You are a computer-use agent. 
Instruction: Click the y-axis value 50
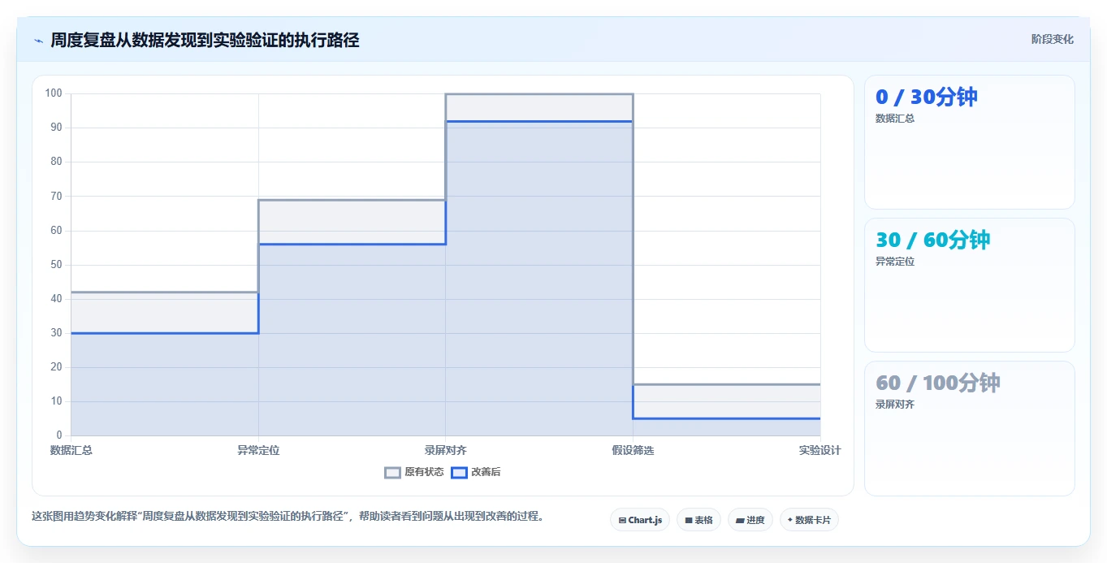point(56,265)
